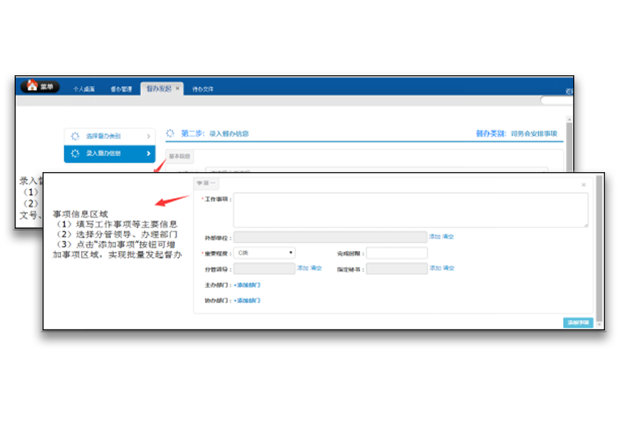Click the home 菜单 button icon
Viewport: 628px width, 439px height.
click(32, 86)
